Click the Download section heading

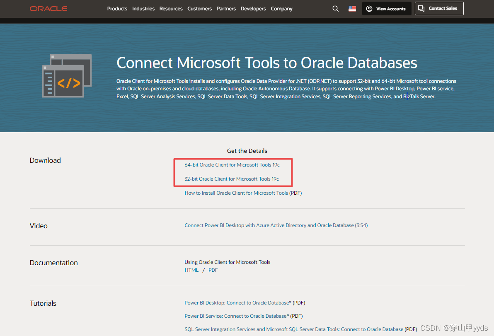point(45,160)
